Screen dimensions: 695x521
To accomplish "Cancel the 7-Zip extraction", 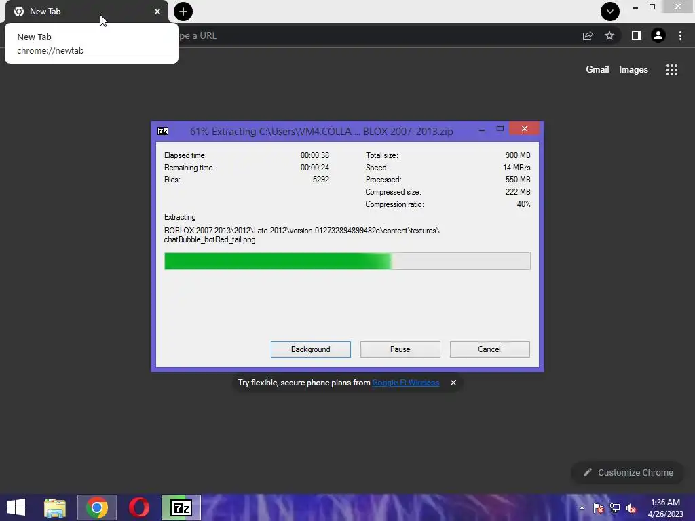I will coord(489,349).
